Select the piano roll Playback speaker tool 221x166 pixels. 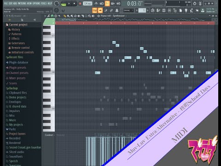(93, 16)
